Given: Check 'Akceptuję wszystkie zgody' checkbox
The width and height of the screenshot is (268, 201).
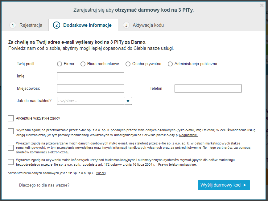Looking at the screenshot, I should tap(11, 118).
